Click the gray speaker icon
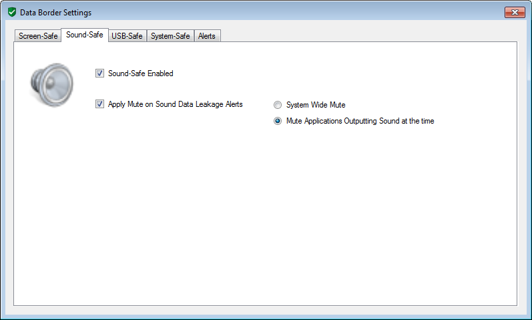The height and width of the screenshot is (320, 532). pyautogui.click(x=51, y=86)
